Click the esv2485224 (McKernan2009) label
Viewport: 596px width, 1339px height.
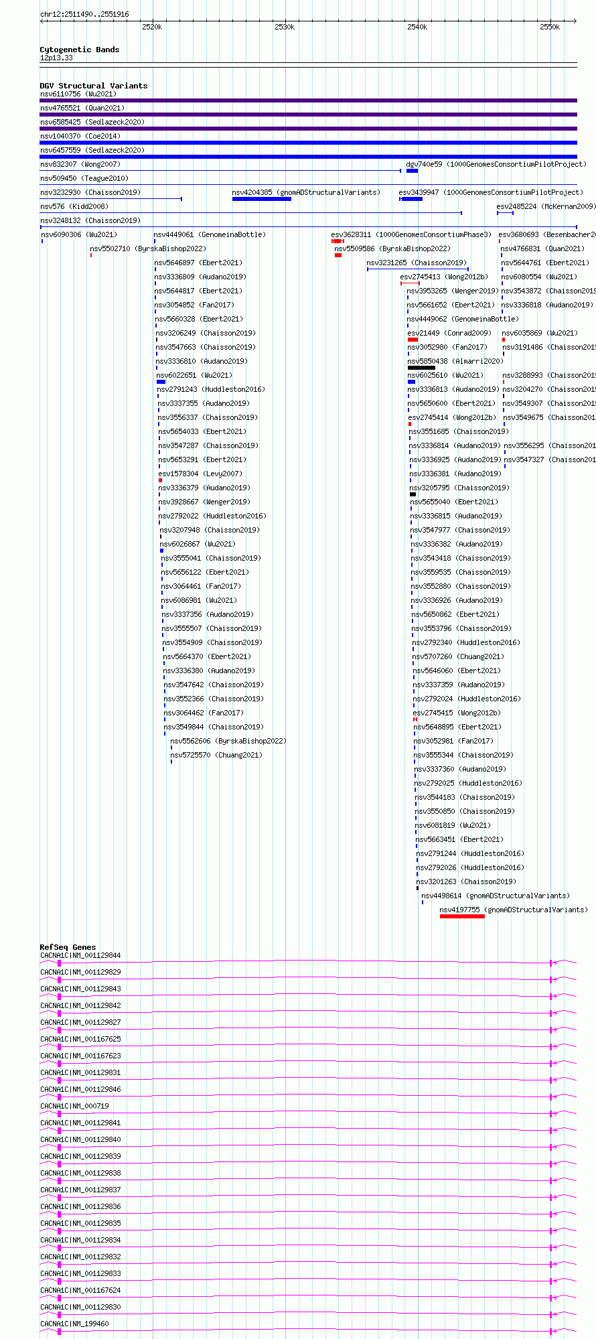[546, 206]
